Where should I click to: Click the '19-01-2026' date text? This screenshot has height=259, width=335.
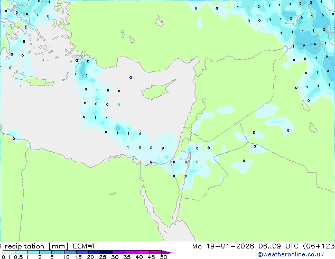click(x=230, y=246)
